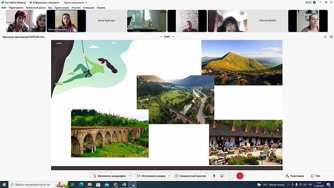Expand video options dropdown arrow
The width and height of the screenshot is (334, 188).
point(168,176)
